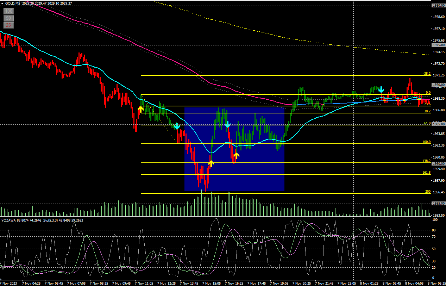The height and width of the screenshot is (286, 446).
Task: Click the -38.2 Fibonacci level label
Action: (427, 74)
